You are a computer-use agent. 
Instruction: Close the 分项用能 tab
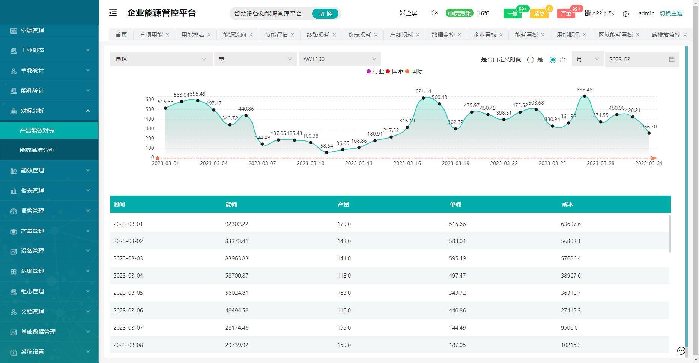pos(167,35)
